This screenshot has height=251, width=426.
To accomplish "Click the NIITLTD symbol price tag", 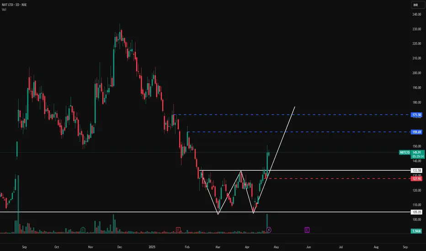I will pos(405,152).
